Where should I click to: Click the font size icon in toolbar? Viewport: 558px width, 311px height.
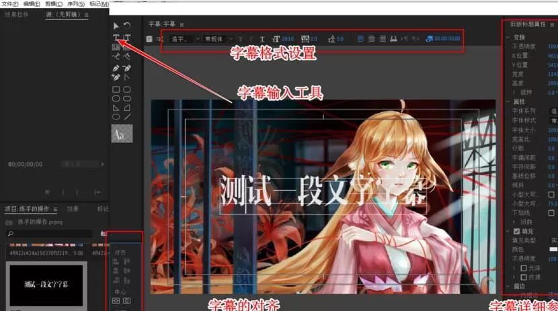(276, 39)
